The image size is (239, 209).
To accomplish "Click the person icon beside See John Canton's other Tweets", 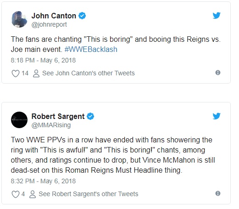I will [36, 73].
